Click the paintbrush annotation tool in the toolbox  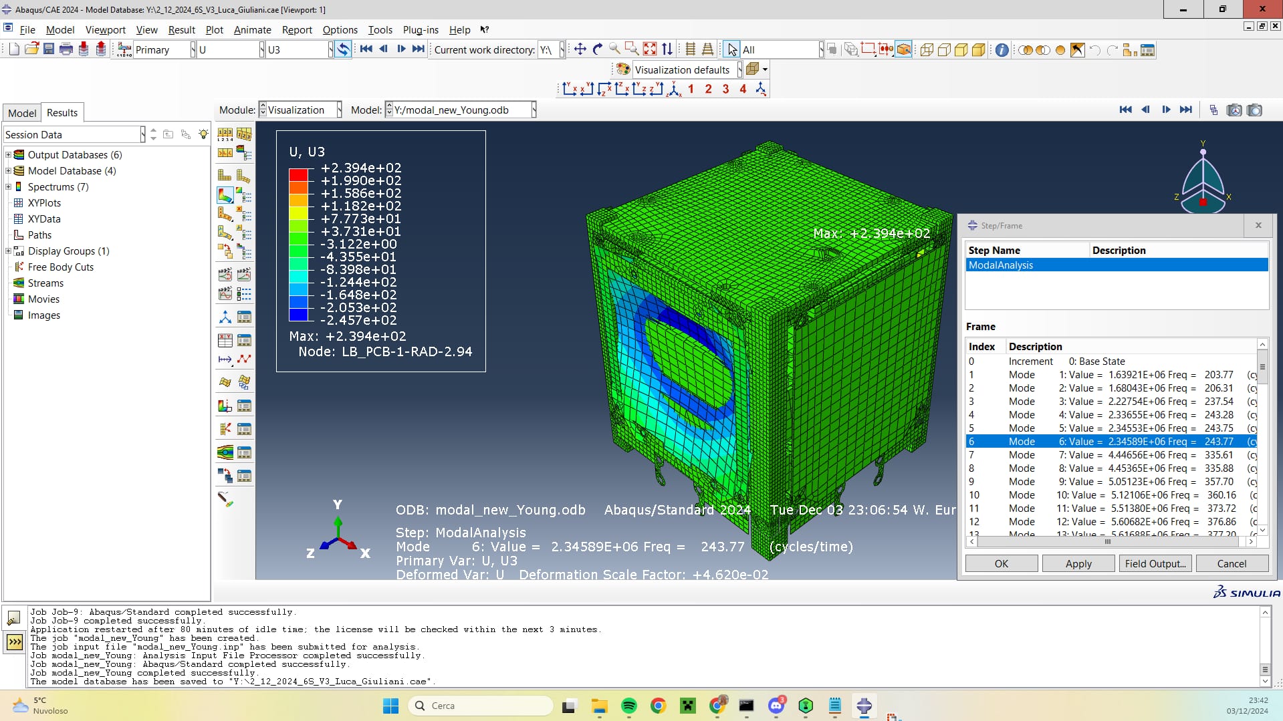pos(225,499)
